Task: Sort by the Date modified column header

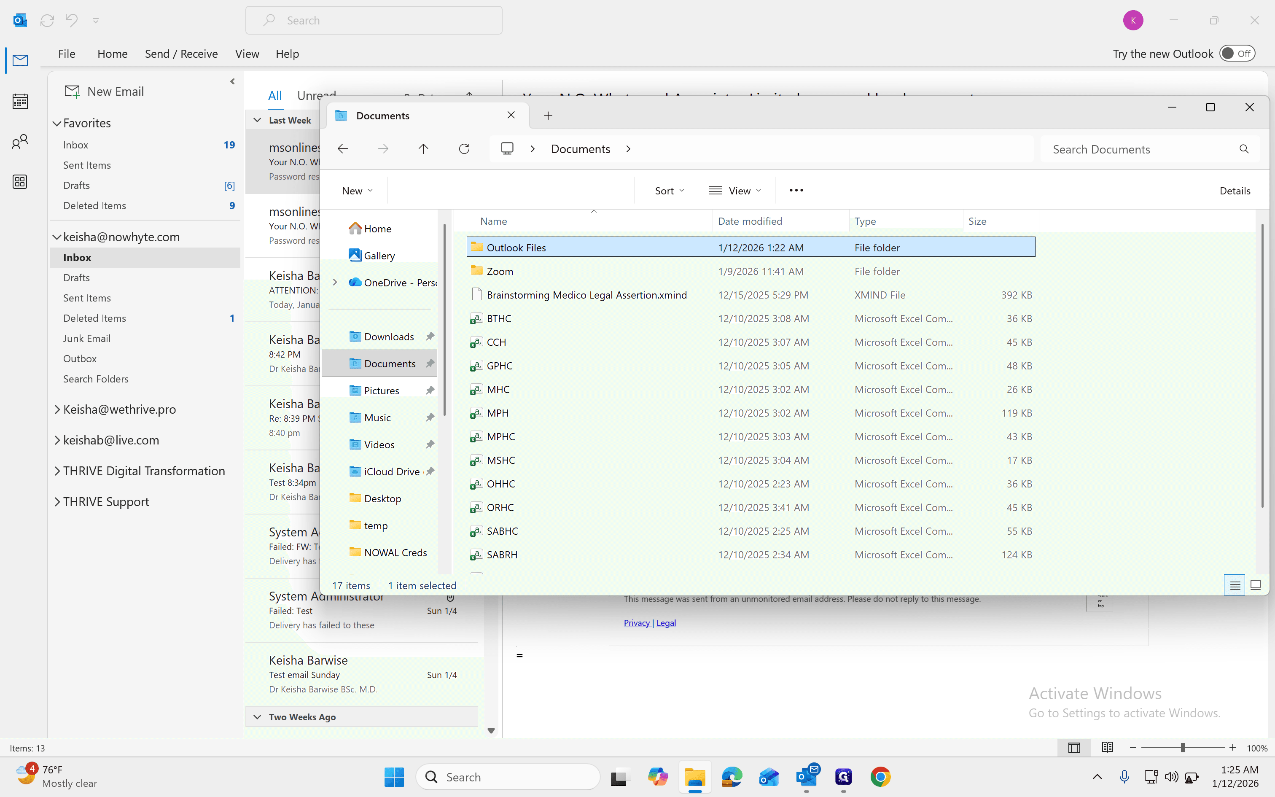Action: tap(780, 221)
